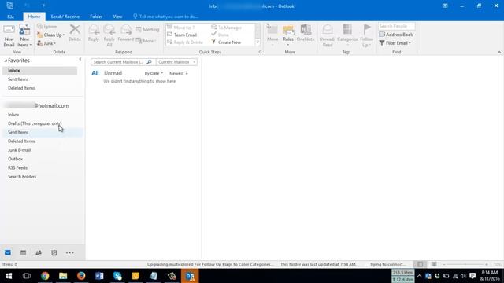Viewport: 504px width, 283px height.
Task: Switch to the View tab
Action: (117, 17)
